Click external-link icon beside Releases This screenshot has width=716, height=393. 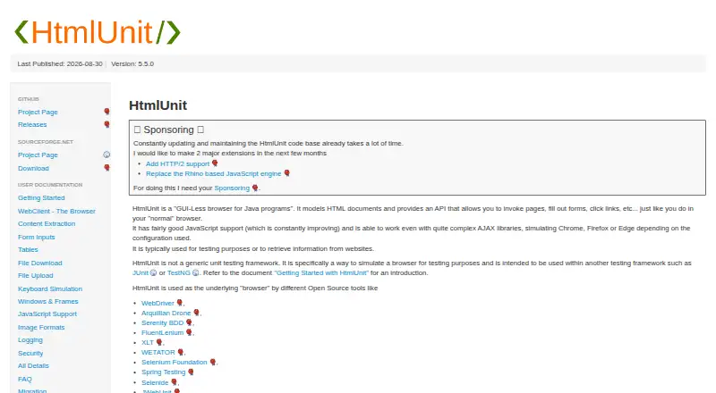[x=107, y=124]
